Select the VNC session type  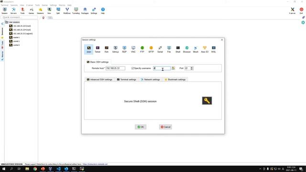point(133,49)
